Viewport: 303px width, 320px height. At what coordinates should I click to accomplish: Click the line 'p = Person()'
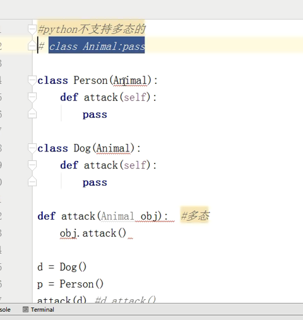(70, 284)
